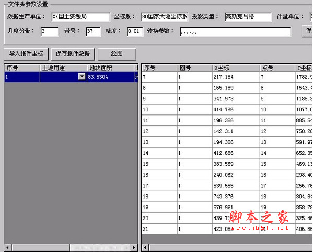Click the partially visible 保 button

(x=307, y=31)
